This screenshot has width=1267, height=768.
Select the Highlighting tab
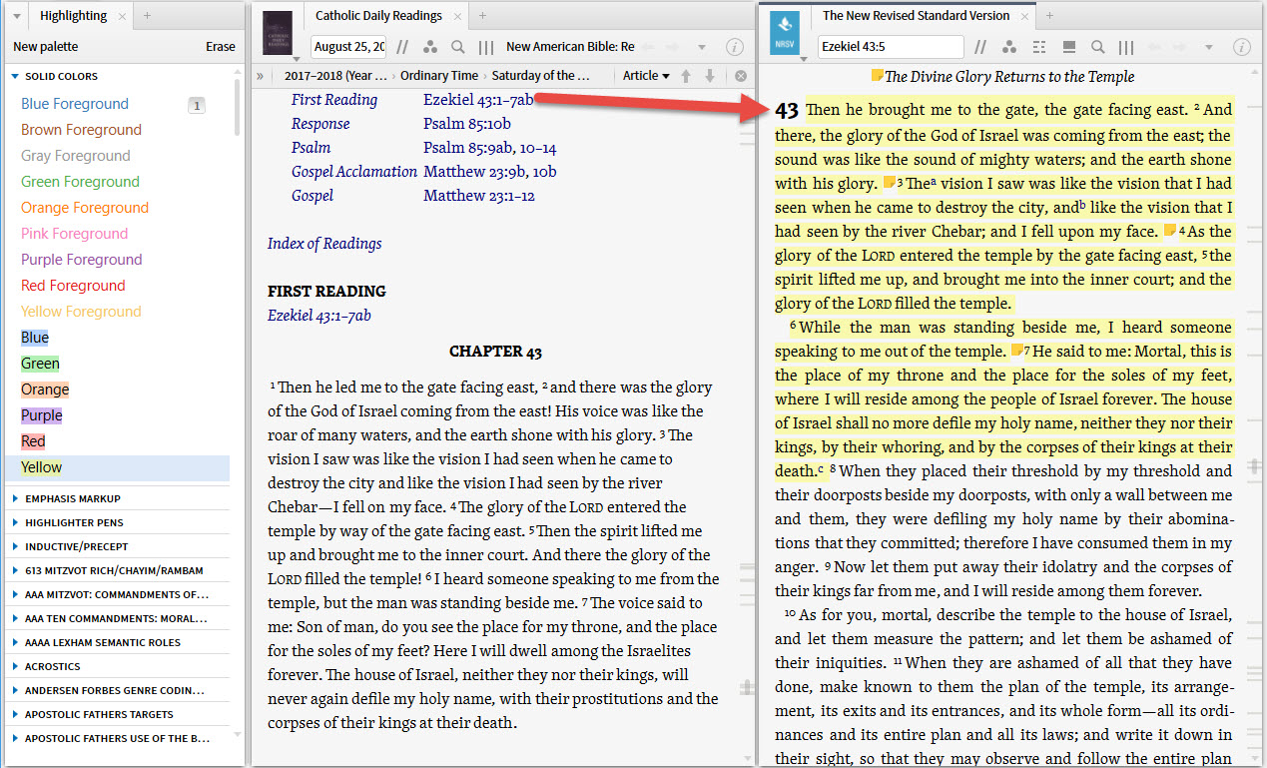74,16
